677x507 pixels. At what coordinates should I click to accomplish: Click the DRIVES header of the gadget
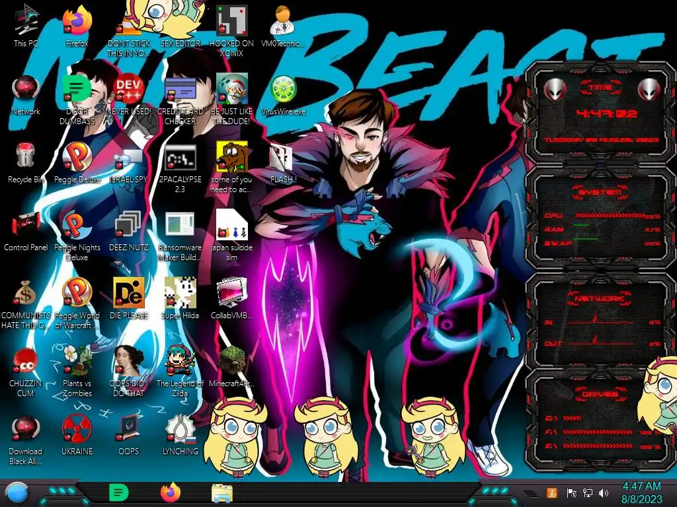[x=600, y=394]
